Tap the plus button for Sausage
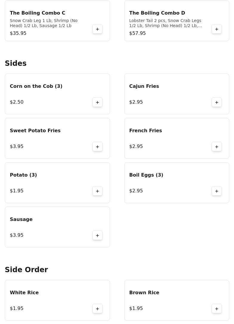The height and width of the screenshot is (324, 234). (97, 236)
